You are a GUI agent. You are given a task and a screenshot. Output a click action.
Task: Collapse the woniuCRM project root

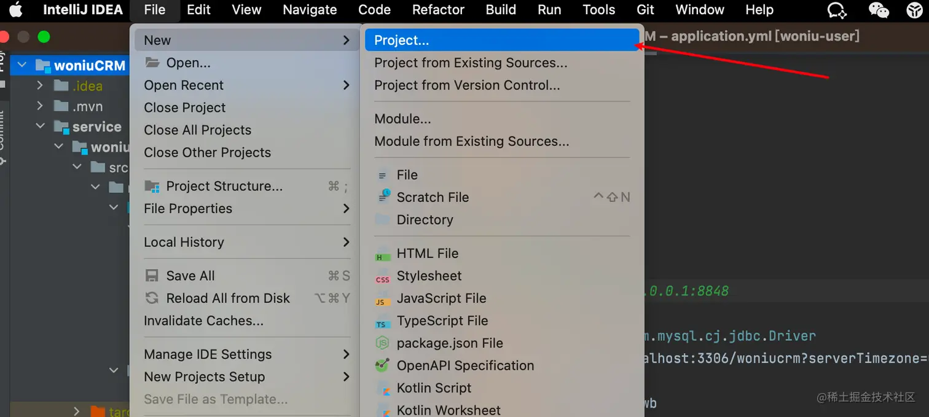point(22,65)
